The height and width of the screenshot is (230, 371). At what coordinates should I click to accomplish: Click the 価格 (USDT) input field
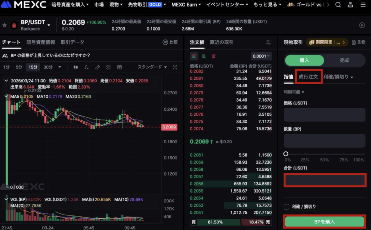click(324, 115)
